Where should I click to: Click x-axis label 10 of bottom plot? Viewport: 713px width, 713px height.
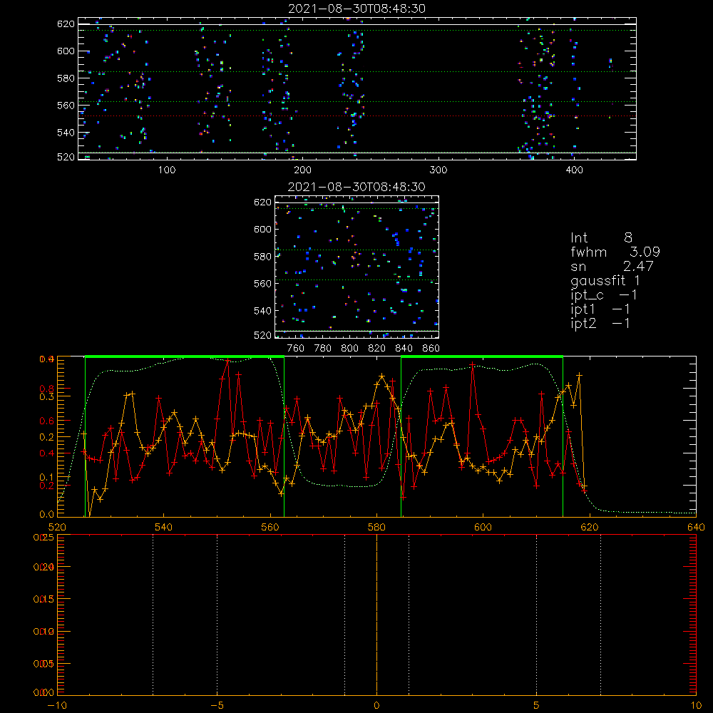[x=696, y=706]
